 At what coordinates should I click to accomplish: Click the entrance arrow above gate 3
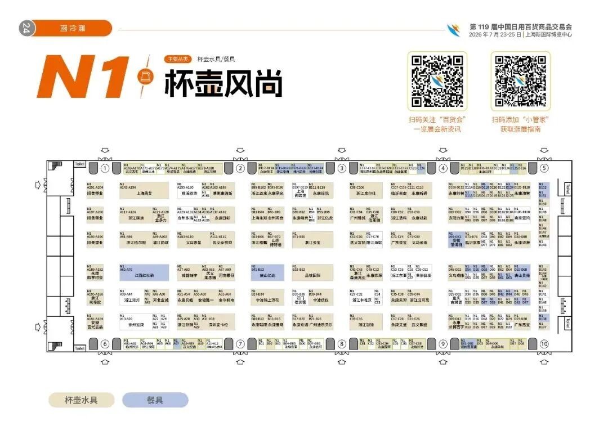[x=342, y=150]
